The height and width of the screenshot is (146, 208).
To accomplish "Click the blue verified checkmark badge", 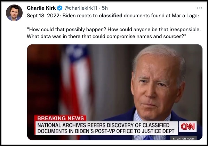I will (59, 8).
